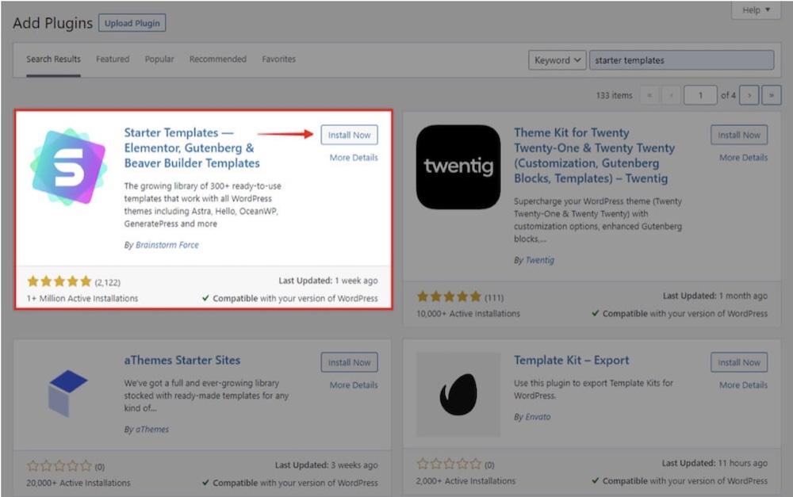Expand the Help dropdown
This screenshot has width=793, height=497.
756,10
